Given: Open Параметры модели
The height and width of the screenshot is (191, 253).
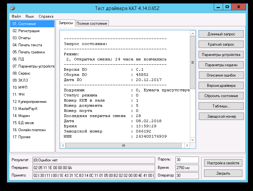Looking at the screenshot, I should [x=221, y=65].
